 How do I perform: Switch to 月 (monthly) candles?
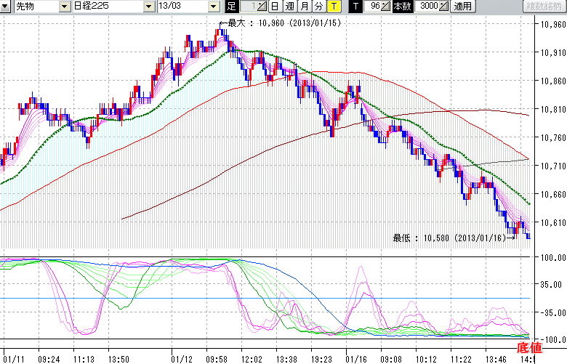(x=304, y=7)
